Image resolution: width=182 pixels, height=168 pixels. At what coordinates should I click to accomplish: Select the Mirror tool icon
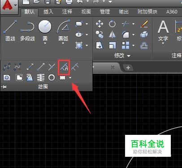(x=112, y=34)
